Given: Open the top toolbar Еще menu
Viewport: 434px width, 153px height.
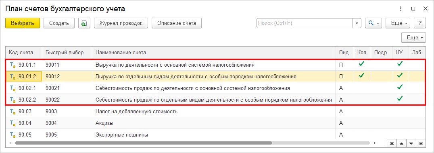Looking at the screenshot, I should (x=397, y=23).
